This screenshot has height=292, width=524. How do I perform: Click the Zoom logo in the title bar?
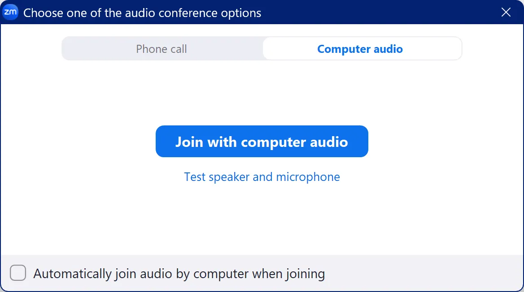click(10, 13)
